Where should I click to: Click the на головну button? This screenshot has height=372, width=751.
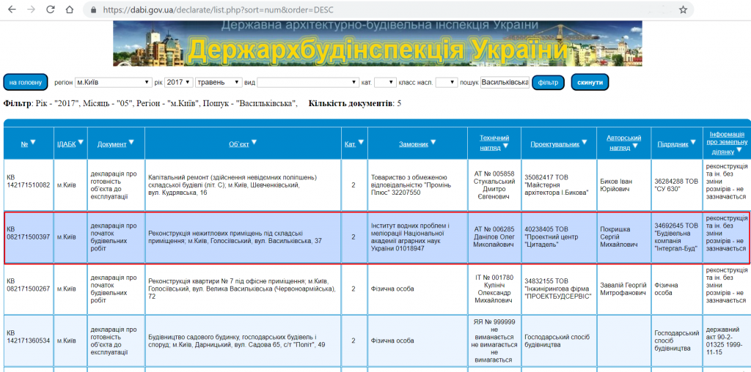pyautogui.click(x=26, y=82)
